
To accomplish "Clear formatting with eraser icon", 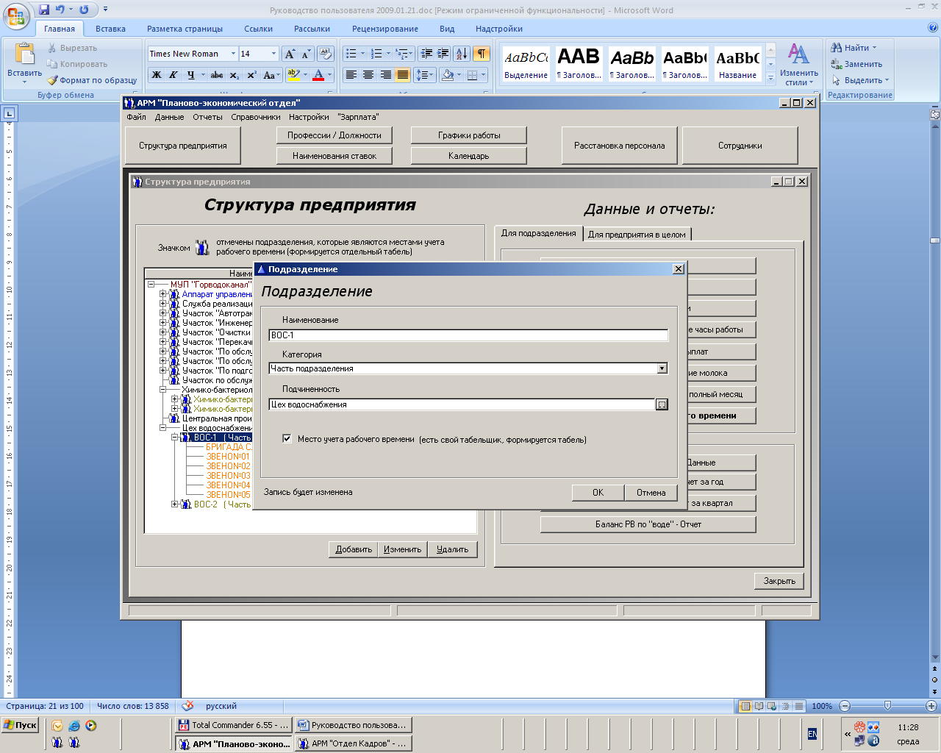I will click(326, 54).
